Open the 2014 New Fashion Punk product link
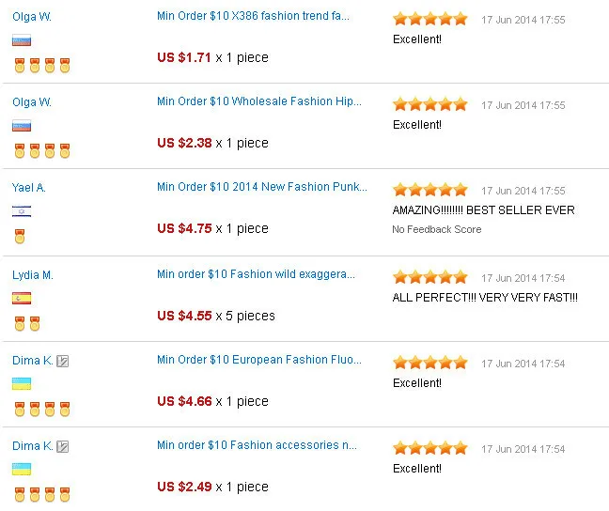Image resolution: width=609 pixels, height=511 pixels. pos(262,187)
